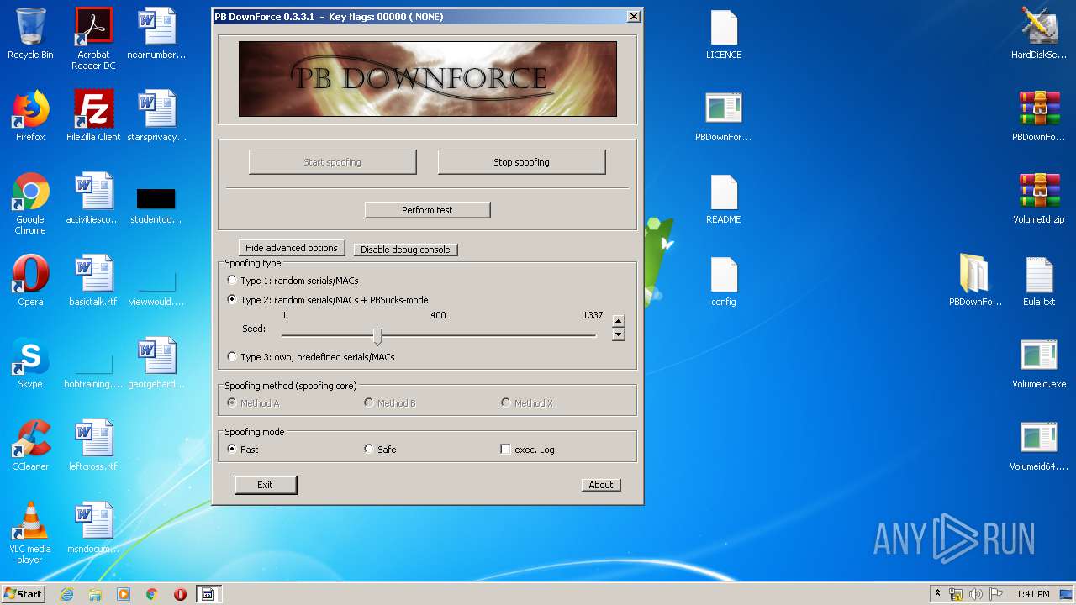Click the network tray icon
This screenshot has width=1076, height=605.
click(x=956, y=594)
